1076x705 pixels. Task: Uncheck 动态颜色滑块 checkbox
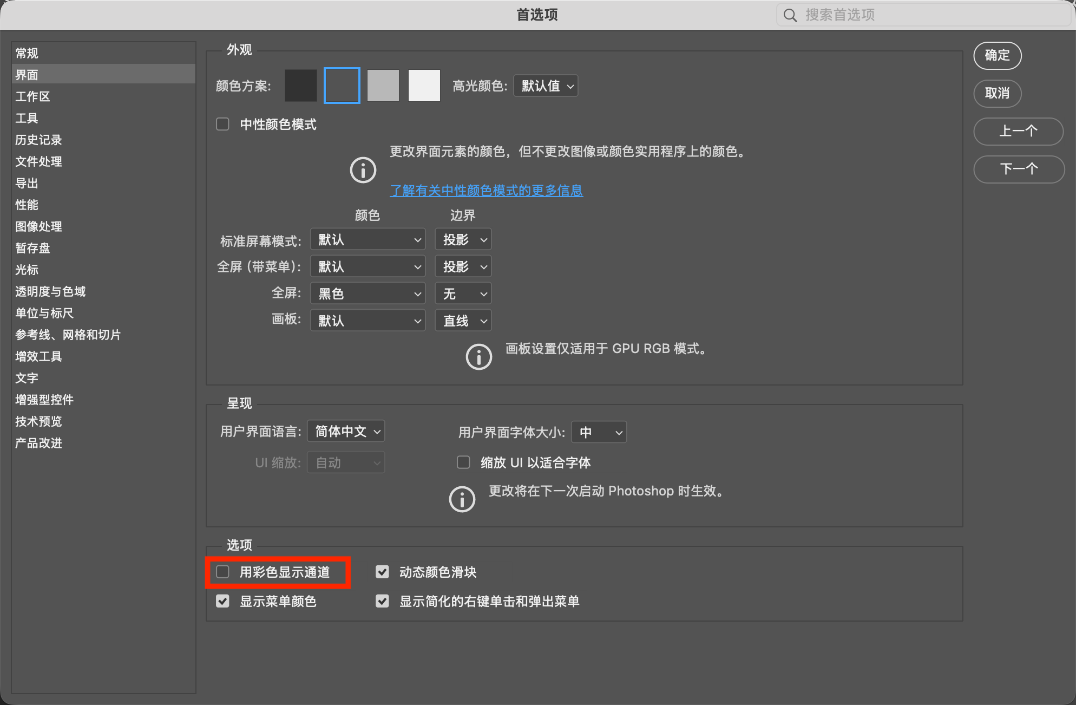coord(383,572)
